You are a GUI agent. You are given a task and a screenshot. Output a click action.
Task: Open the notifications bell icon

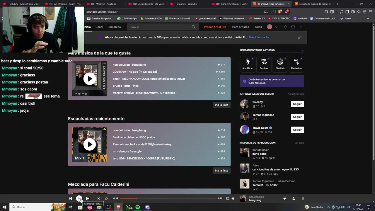[285, 27]
